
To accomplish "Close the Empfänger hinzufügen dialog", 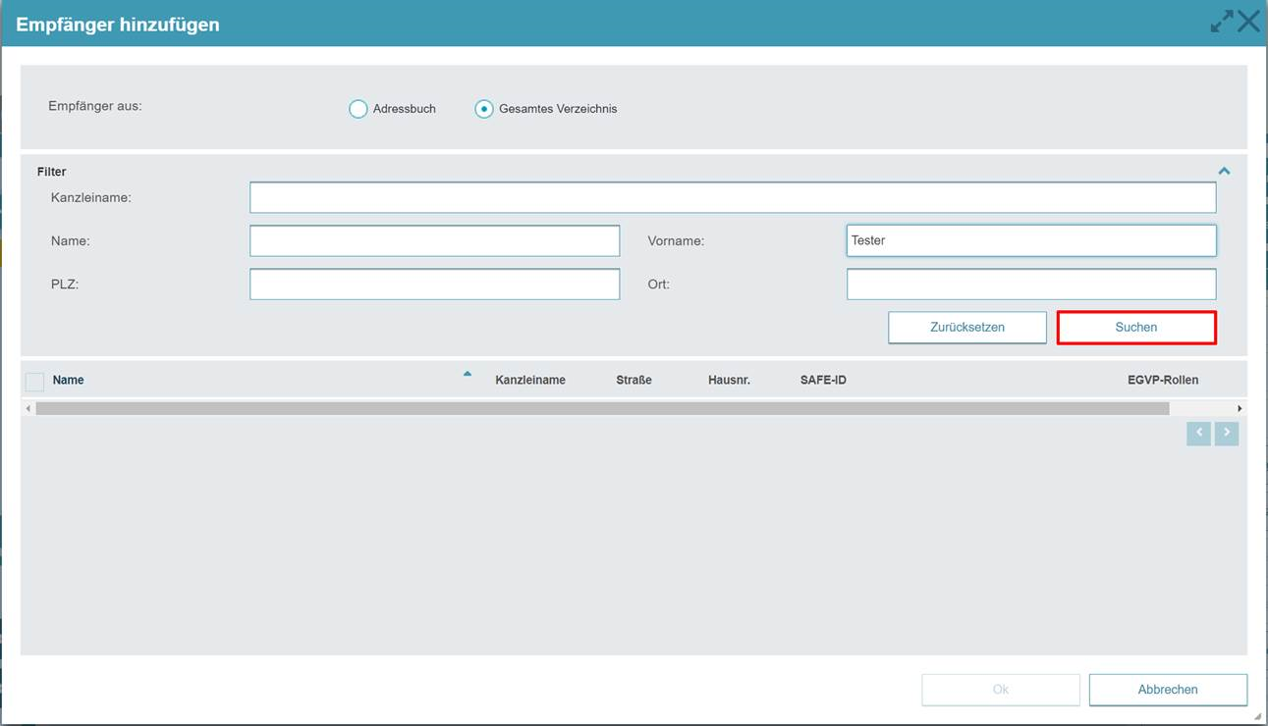I will (1248, 22).
